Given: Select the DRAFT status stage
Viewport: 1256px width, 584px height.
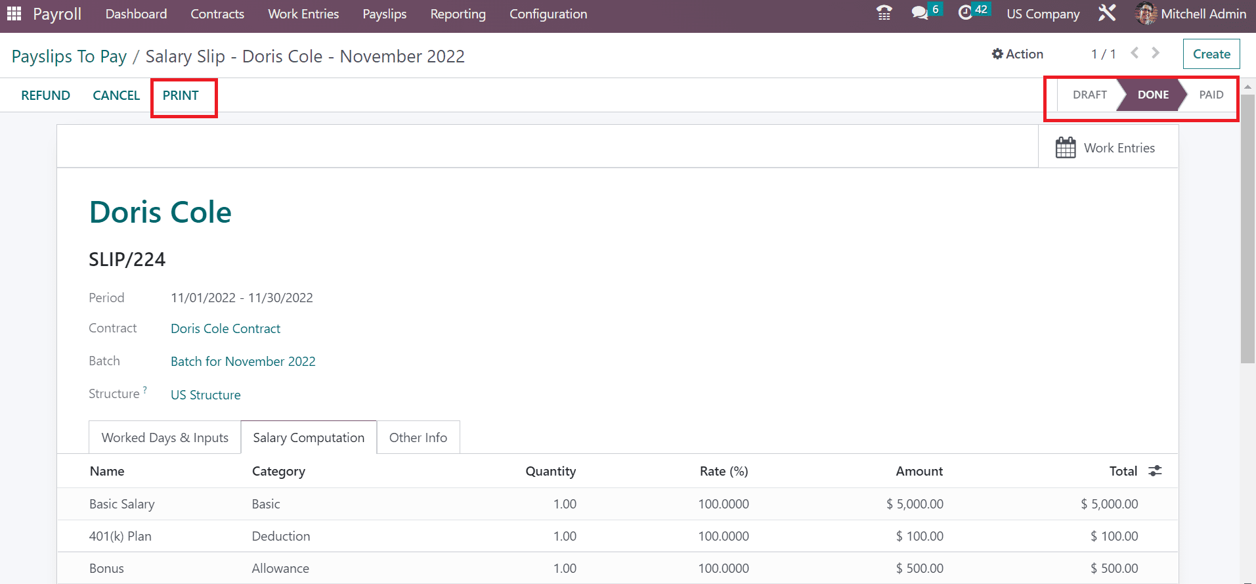Looking at the screenshot, I should (x=1089, y=95).
